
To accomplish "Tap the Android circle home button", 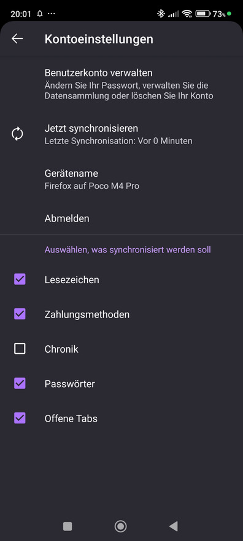I will (120, 526).
